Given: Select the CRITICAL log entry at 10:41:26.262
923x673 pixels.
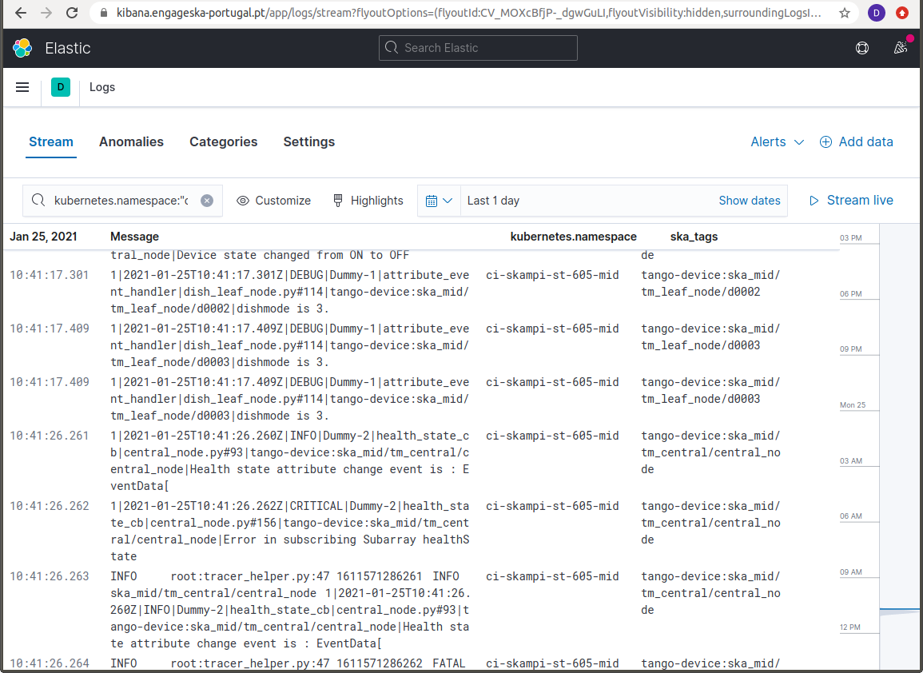Looking at the screenshot, I should tap(421, 531).
